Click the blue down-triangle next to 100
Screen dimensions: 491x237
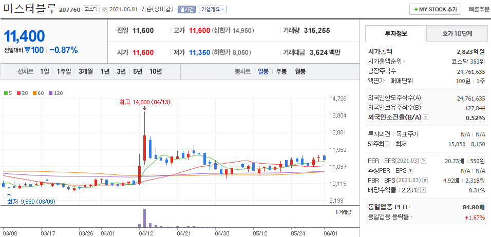pos(27,50)
